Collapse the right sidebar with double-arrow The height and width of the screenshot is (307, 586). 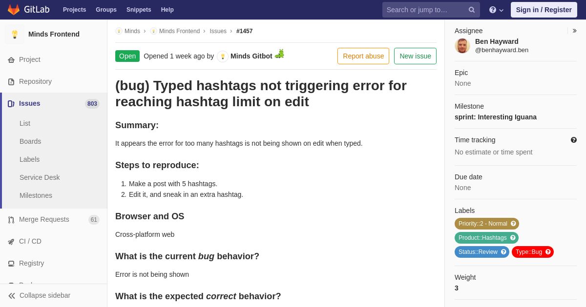574,31
